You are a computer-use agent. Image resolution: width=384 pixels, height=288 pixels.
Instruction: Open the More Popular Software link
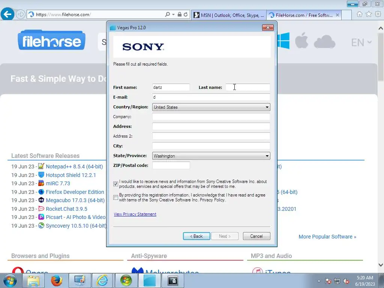click(327, 237)
